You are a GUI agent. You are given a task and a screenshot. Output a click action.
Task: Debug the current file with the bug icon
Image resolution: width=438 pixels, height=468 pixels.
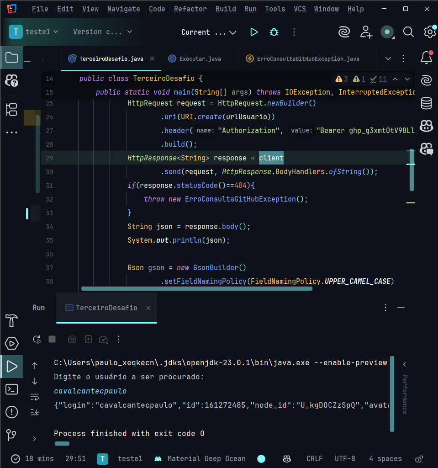(274, 32)
